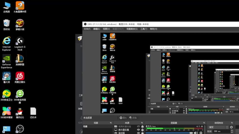Image resolution: width=239 pixels, height=134 pixels.
Task: Select the 场景 item in scenes list
Action: click(98, 126)
